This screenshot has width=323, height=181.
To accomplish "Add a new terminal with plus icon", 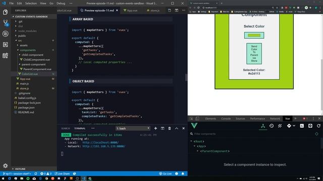I will tap(155, 128).
